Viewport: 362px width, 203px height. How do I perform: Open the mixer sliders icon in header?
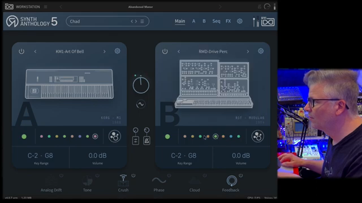coord(256,21)
